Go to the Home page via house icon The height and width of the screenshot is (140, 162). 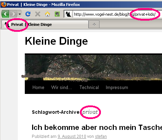(x=47, y=14)
